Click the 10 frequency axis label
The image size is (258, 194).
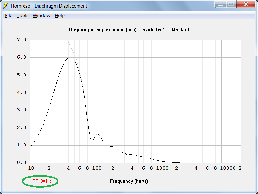click(31, 168)
